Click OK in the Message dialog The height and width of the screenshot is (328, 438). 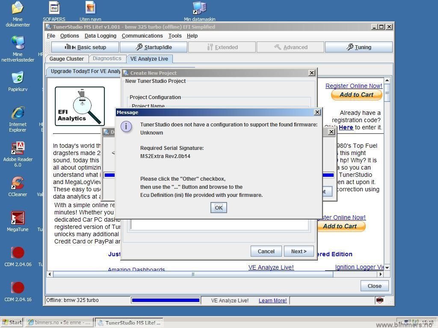[219, 208]
